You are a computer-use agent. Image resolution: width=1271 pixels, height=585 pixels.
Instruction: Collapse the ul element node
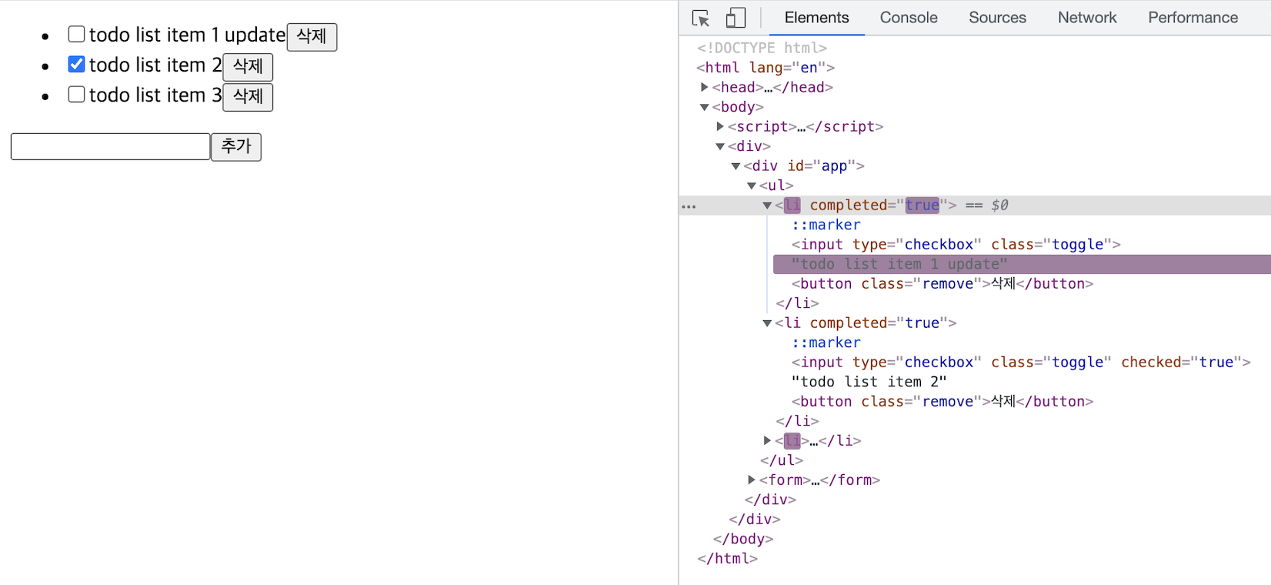click(752, 186)
